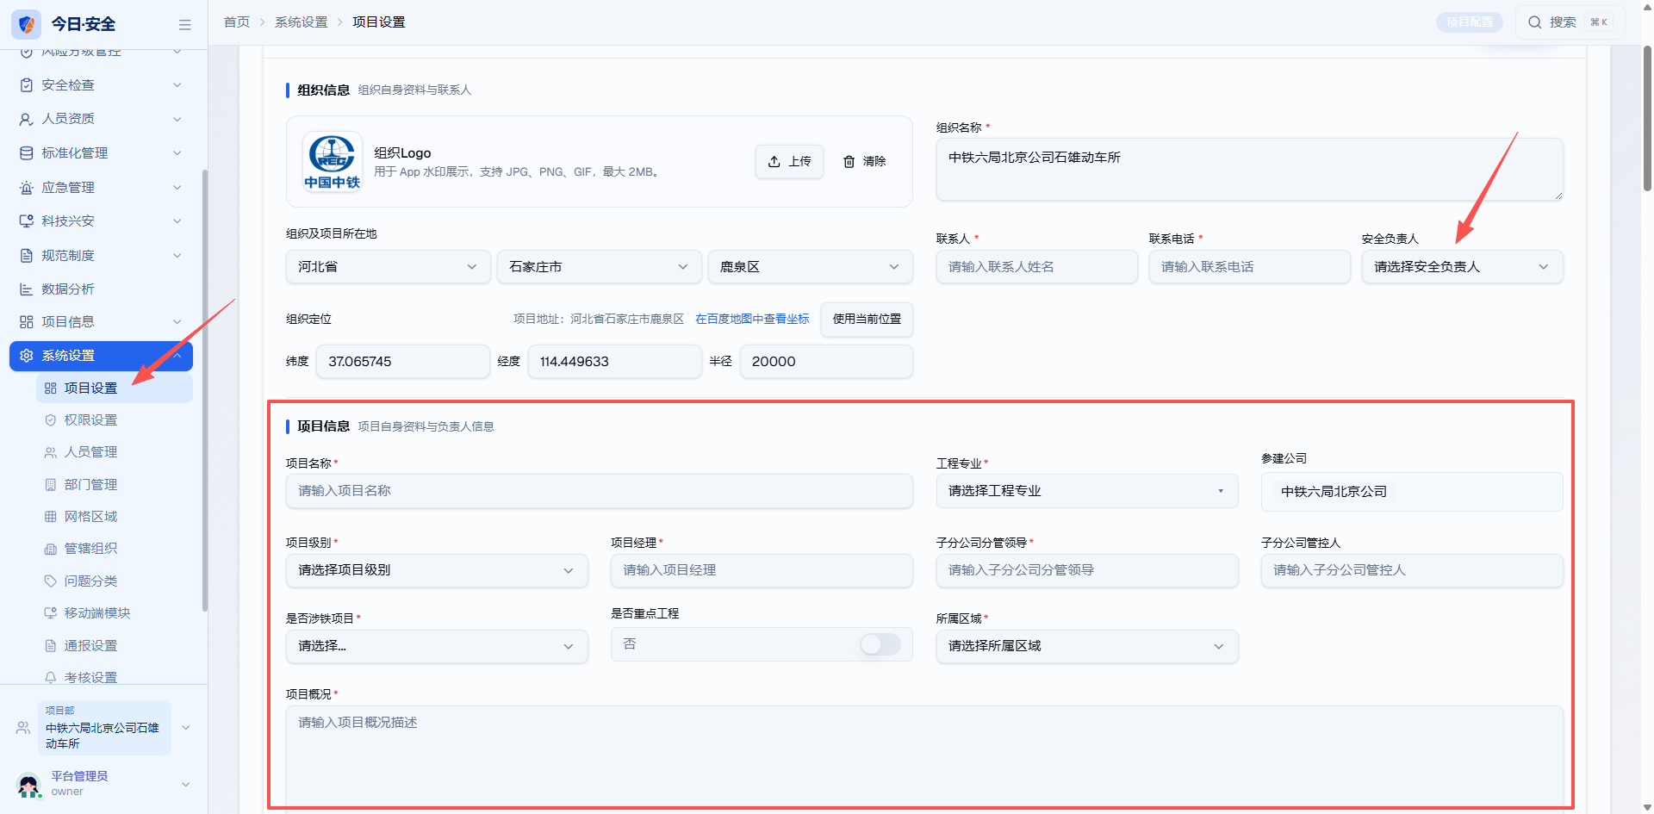Click the 项目概况 description textarea
Viewport: 1654px width, 814px height.
[924, 758]
